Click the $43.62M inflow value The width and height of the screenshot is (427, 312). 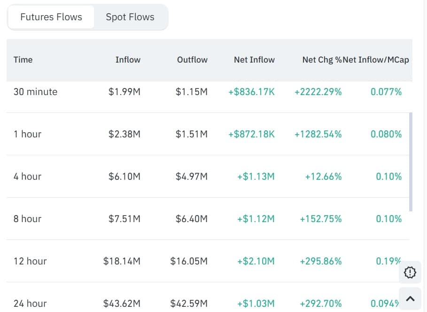pos(122,304)
